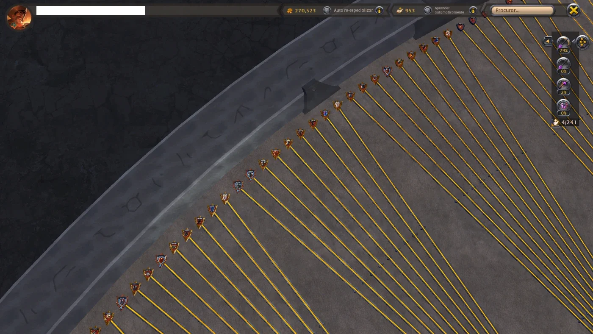
Task: Click the 953 learning points value
Action: pyautogui.click(x=410, y=11)
